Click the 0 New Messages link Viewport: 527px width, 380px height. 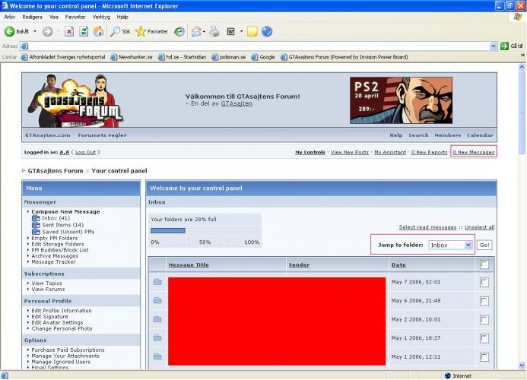coord(473,152)
